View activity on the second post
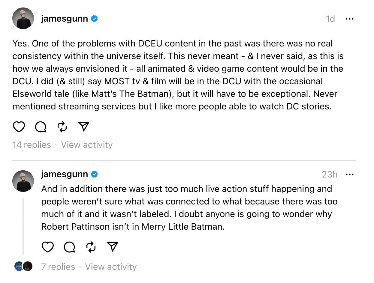The image size is (374, 283). [x=111, y=267]
